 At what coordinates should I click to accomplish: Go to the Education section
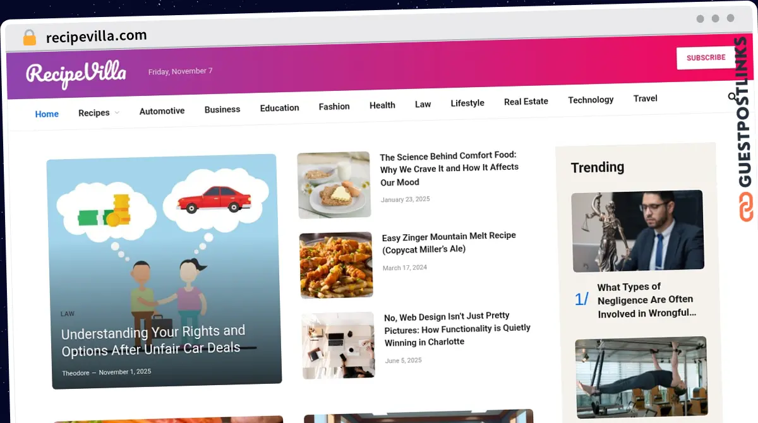pyautogui.click(x=279, y=108)
